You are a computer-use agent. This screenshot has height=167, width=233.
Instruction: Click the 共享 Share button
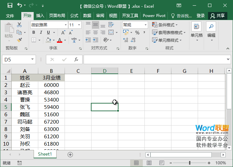pyautogui.click(x=218, y=16)
